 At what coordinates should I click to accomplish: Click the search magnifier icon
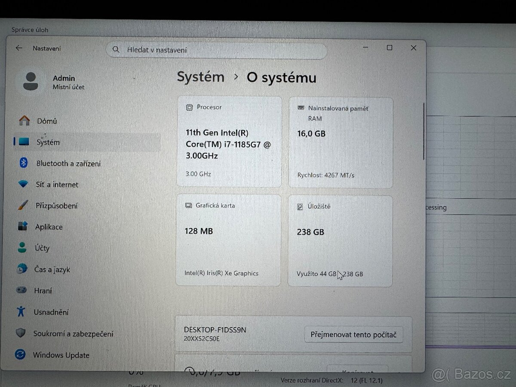point(116,50)
